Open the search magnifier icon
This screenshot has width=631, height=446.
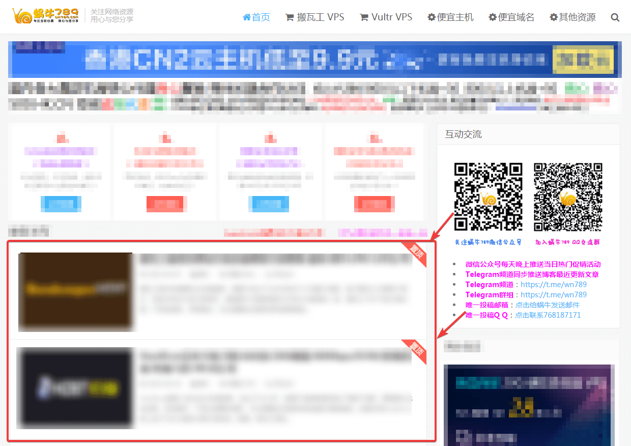[x=615, y=17]
